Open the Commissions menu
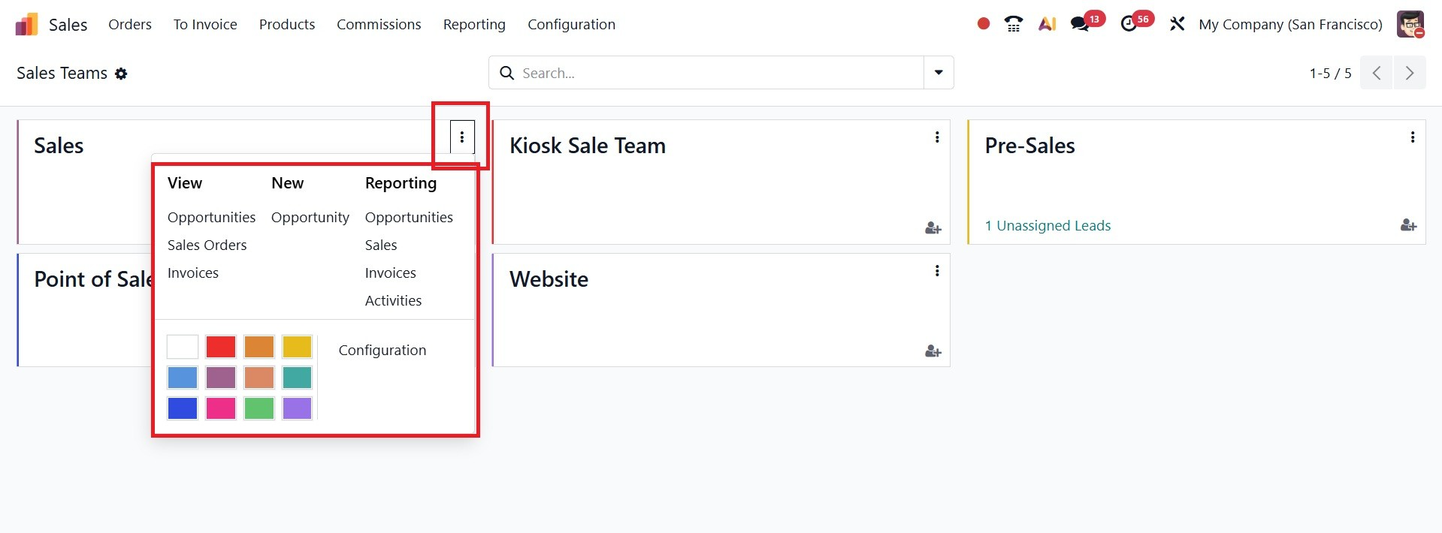This screenshot has height=533, width=1442. coord(379,24)
